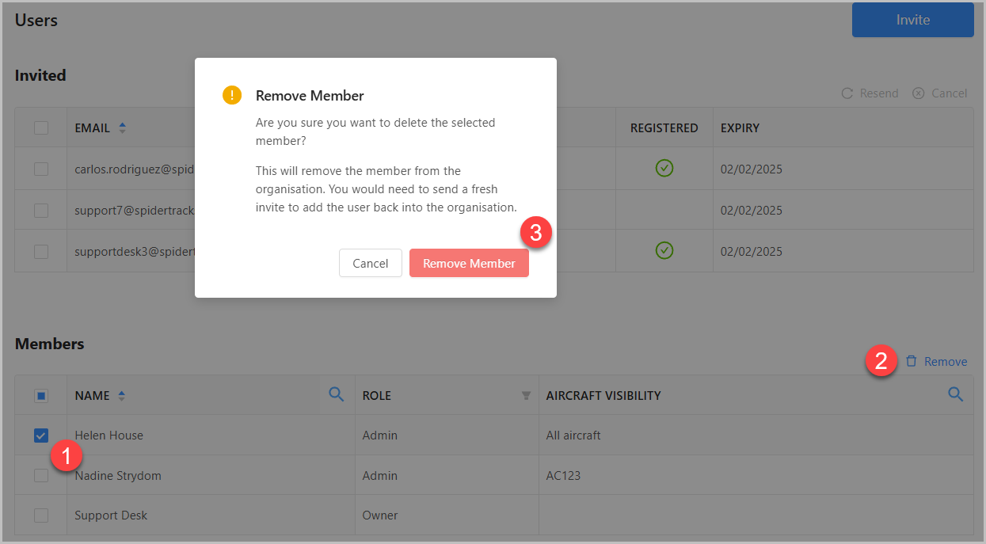
Task: Cancel the Remove Member dialog
Action: 371,263
